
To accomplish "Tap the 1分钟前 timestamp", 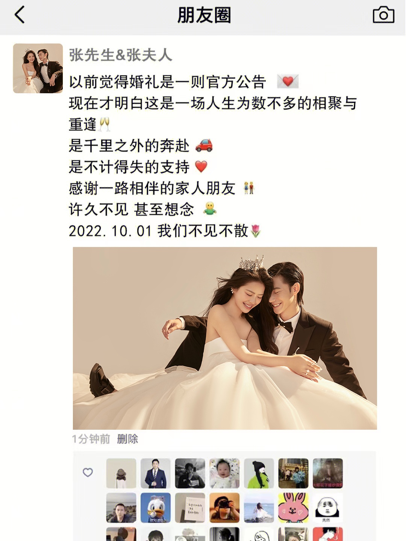I will [x=91, y=439].
